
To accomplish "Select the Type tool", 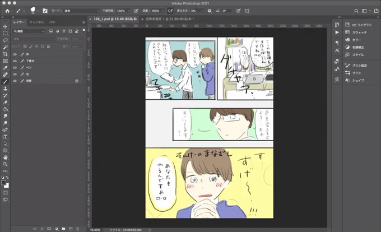I will (5, 137).
